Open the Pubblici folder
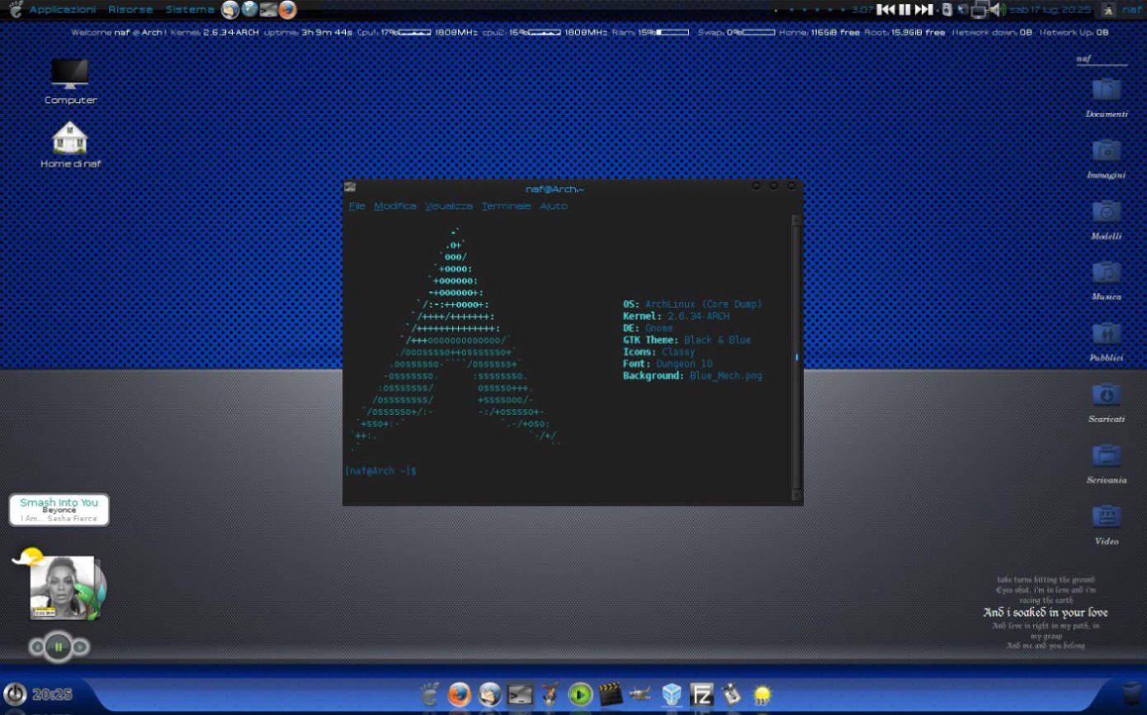This screenshot has height=715, width=1147. [x=1107, y=341]
